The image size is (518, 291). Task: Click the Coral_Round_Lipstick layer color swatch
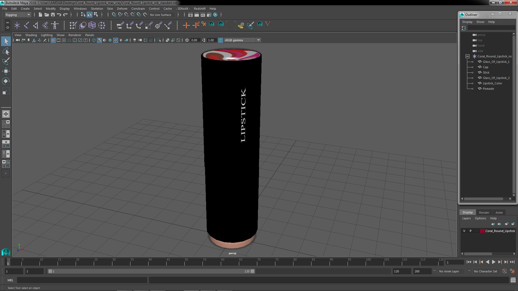482,231
